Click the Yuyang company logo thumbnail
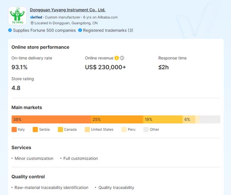231x195 pixels. 17,16
